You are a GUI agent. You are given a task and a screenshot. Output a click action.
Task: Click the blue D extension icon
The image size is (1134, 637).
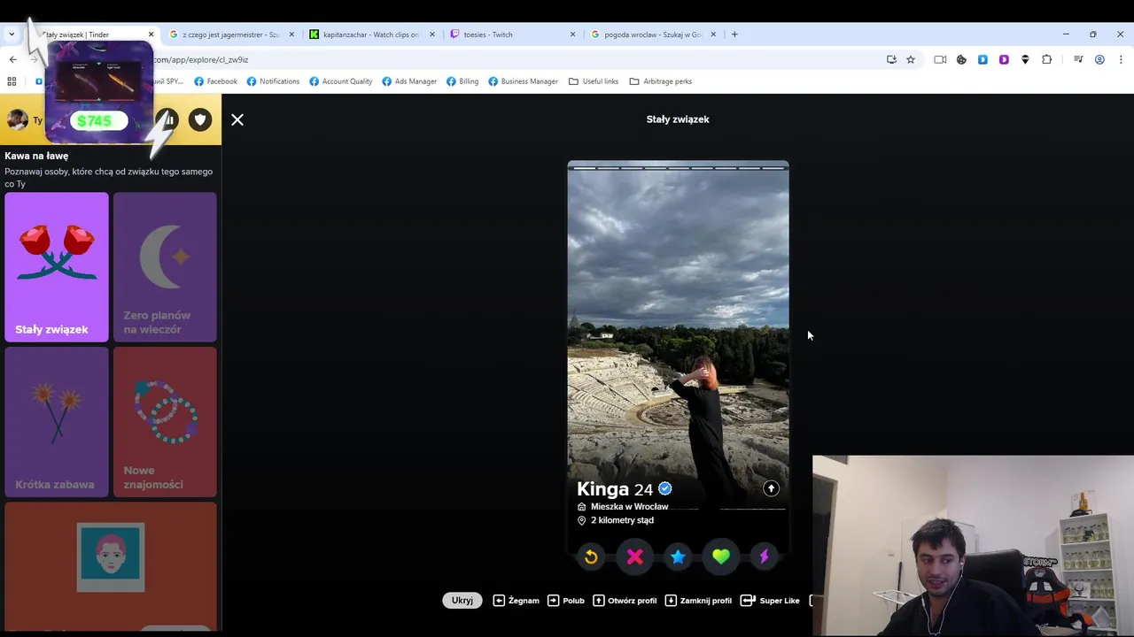983,59
